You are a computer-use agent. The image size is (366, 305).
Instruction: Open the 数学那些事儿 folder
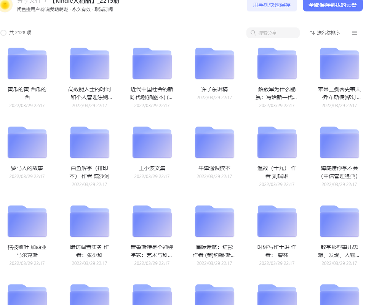pyautogui.click(x=339, y=222)
